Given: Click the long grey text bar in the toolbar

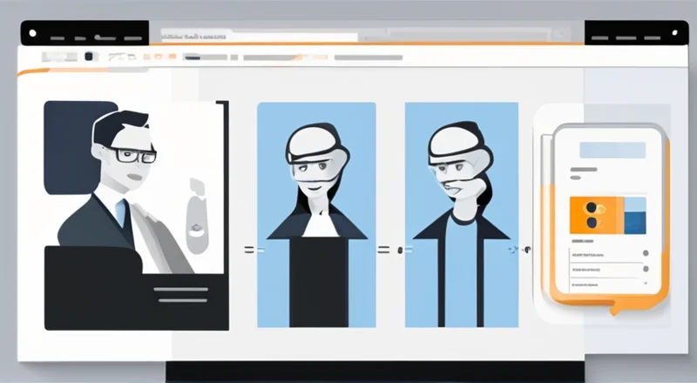Looking at the screenshot, I should coord(281,57).
